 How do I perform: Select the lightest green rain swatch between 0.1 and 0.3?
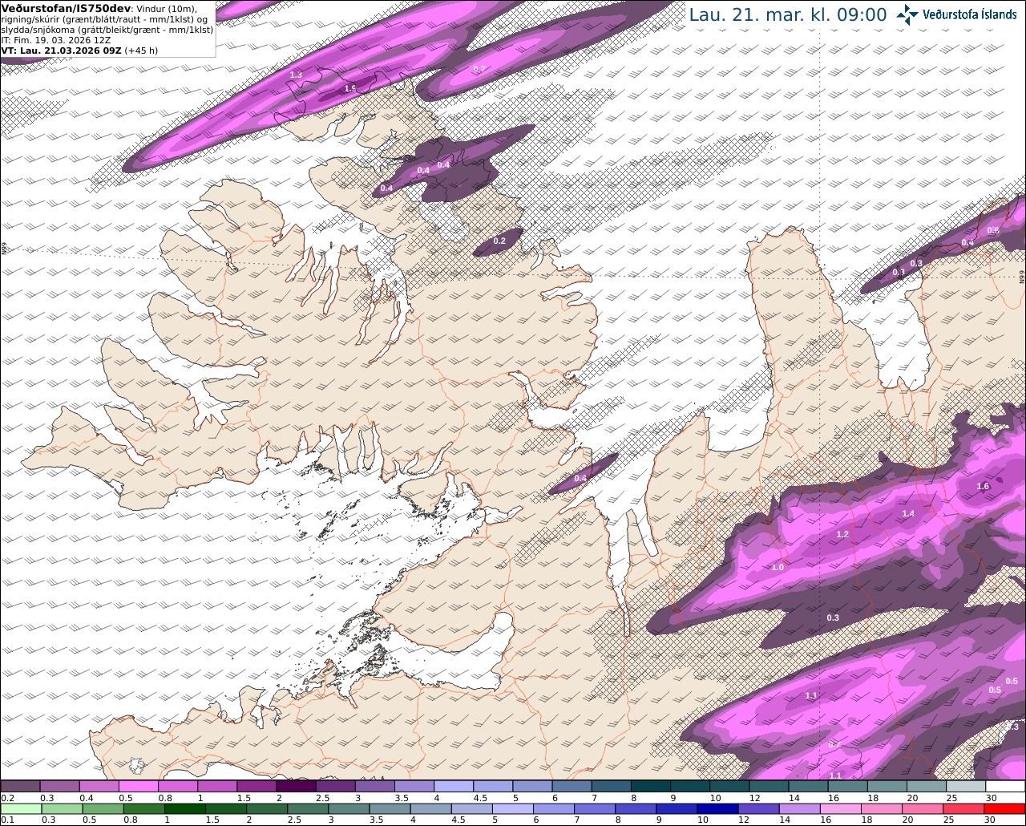(21, 808)
